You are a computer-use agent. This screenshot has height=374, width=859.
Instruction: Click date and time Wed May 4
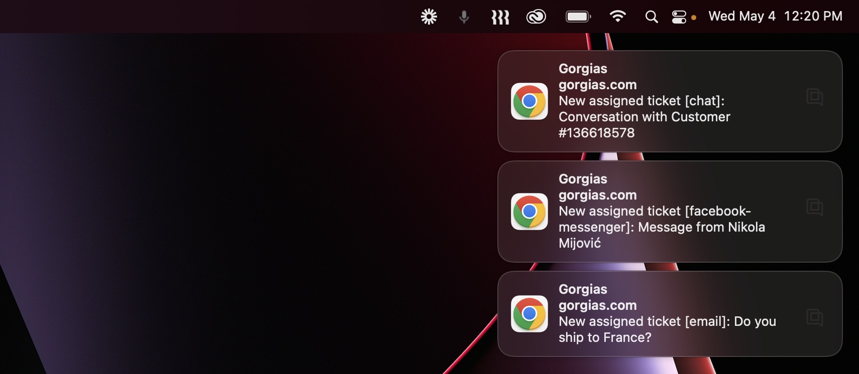click(775, 17)
